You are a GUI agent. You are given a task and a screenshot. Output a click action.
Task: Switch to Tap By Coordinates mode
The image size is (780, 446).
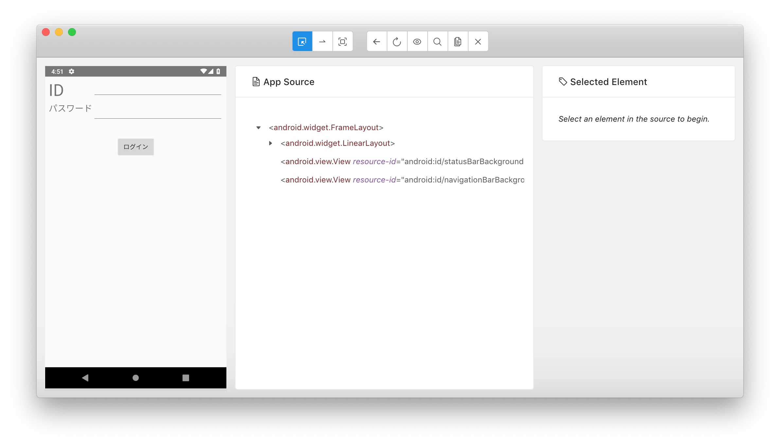pyautogui.click(x=343, y=42)
